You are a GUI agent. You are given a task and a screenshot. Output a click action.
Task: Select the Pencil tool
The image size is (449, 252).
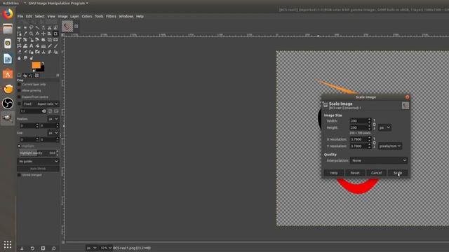[50, 45]
